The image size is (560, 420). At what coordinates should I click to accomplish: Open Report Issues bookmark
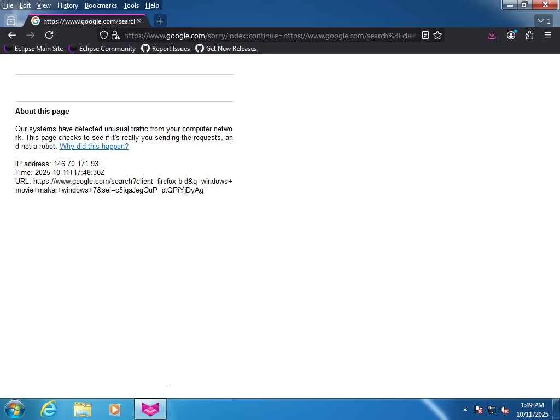pyautogui.click(x=166, y=49)
